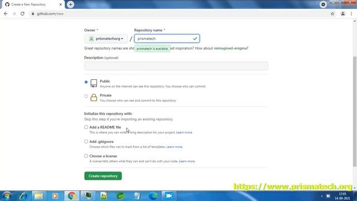This screenshot has height=201, width=357.
Task: Open the picture editor taskbar icon
Action: (x=104, y=196)
